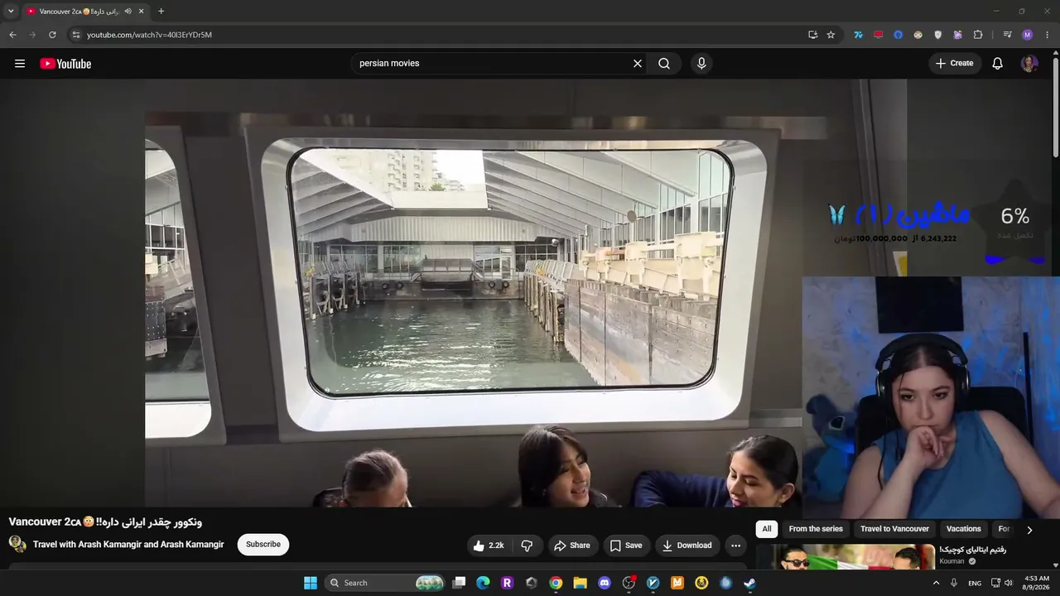Like the video with thumbs up
The height and width of the screenshot is (596, 1060).
pyautogui.click(x=488, y=546)
